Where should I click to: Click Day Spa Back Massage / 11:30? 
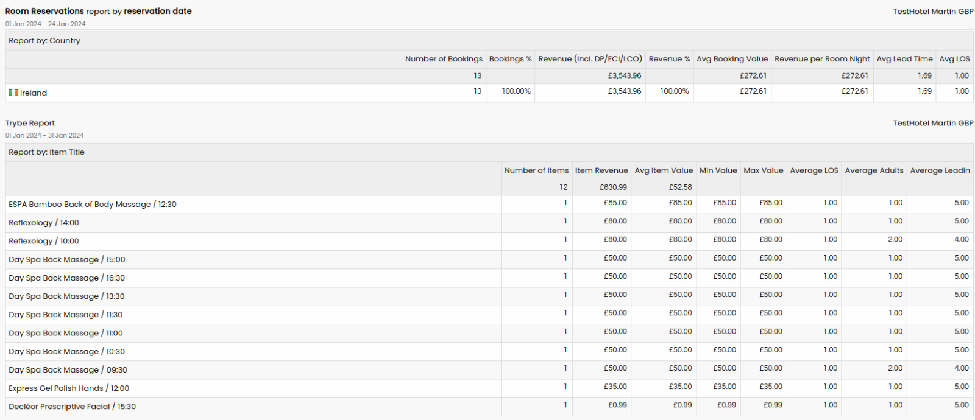point(66,315)
